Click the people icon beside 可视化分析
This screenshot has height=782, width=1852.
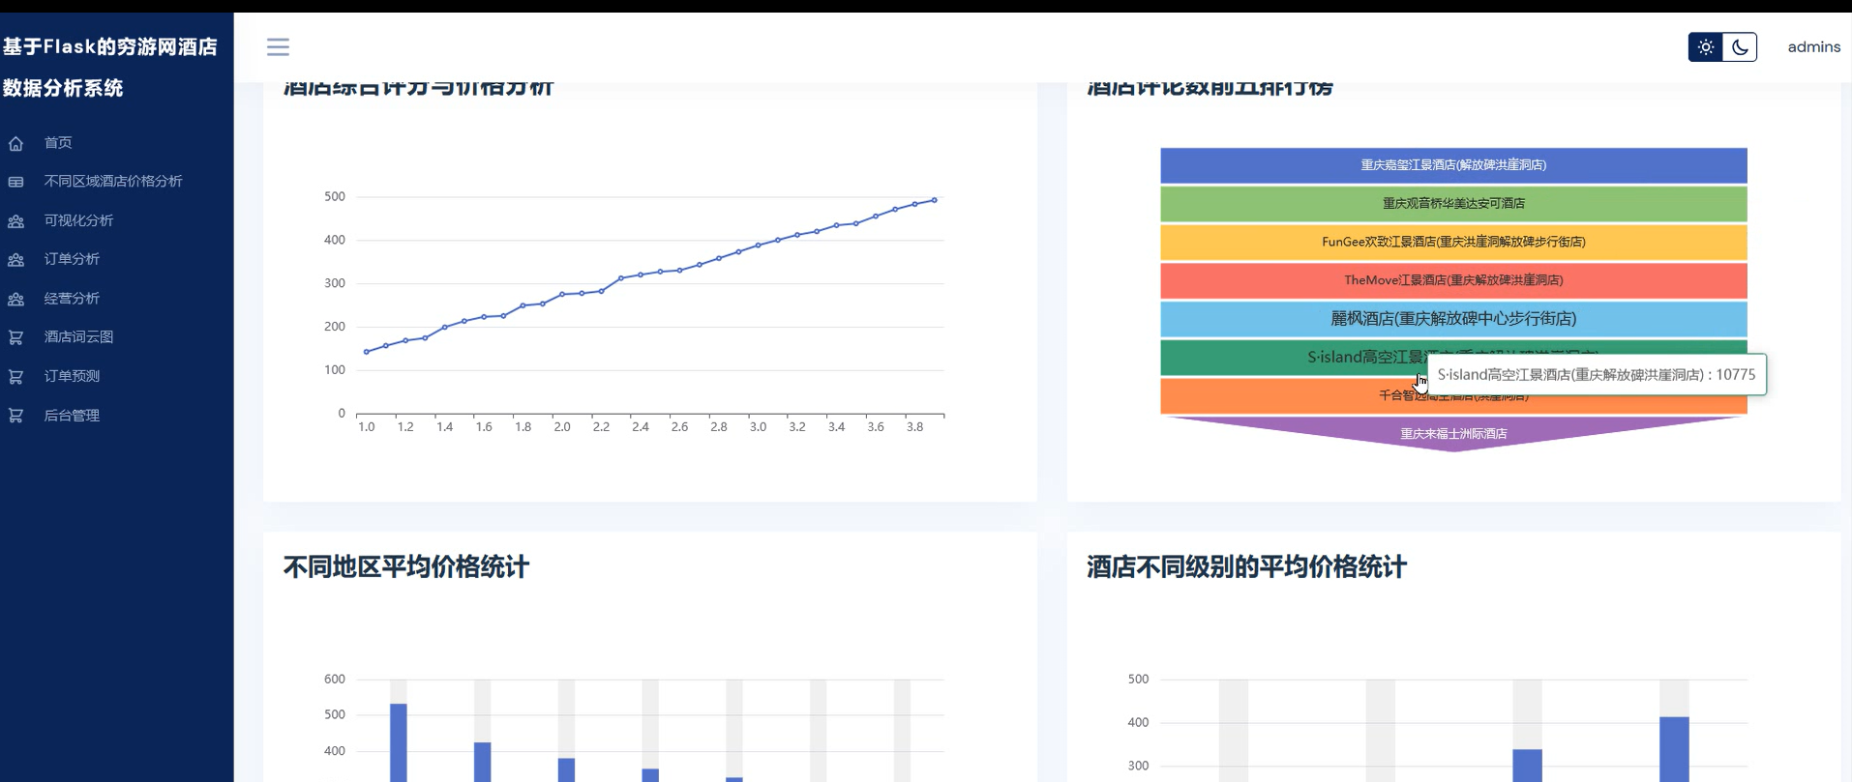coord(15,221)
